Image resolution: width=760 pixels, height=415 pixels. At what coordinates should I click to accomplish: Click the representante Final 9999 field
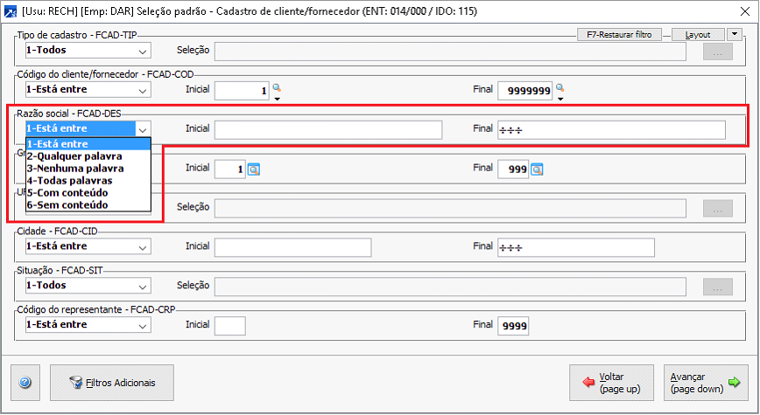[513, 326]
